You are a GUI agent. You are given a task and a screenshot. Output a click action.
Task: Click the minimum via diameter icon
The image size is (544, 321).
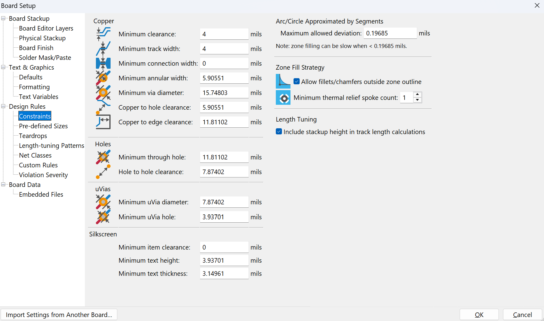point(103,93)
